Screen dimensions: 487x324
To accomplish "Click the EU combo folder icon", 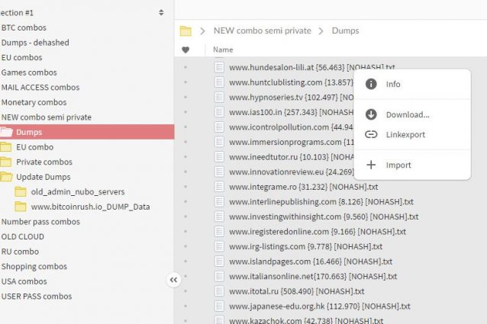I will 6,147.
